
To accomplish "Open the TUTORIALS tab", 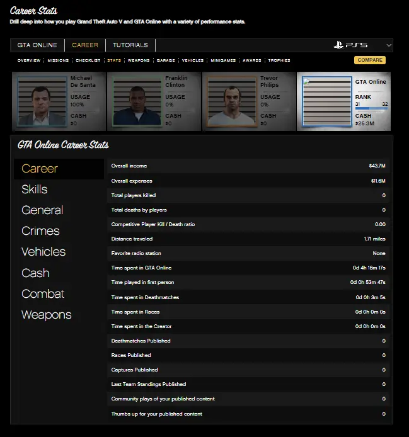I will pyautogui.click(x=130, y=45).
